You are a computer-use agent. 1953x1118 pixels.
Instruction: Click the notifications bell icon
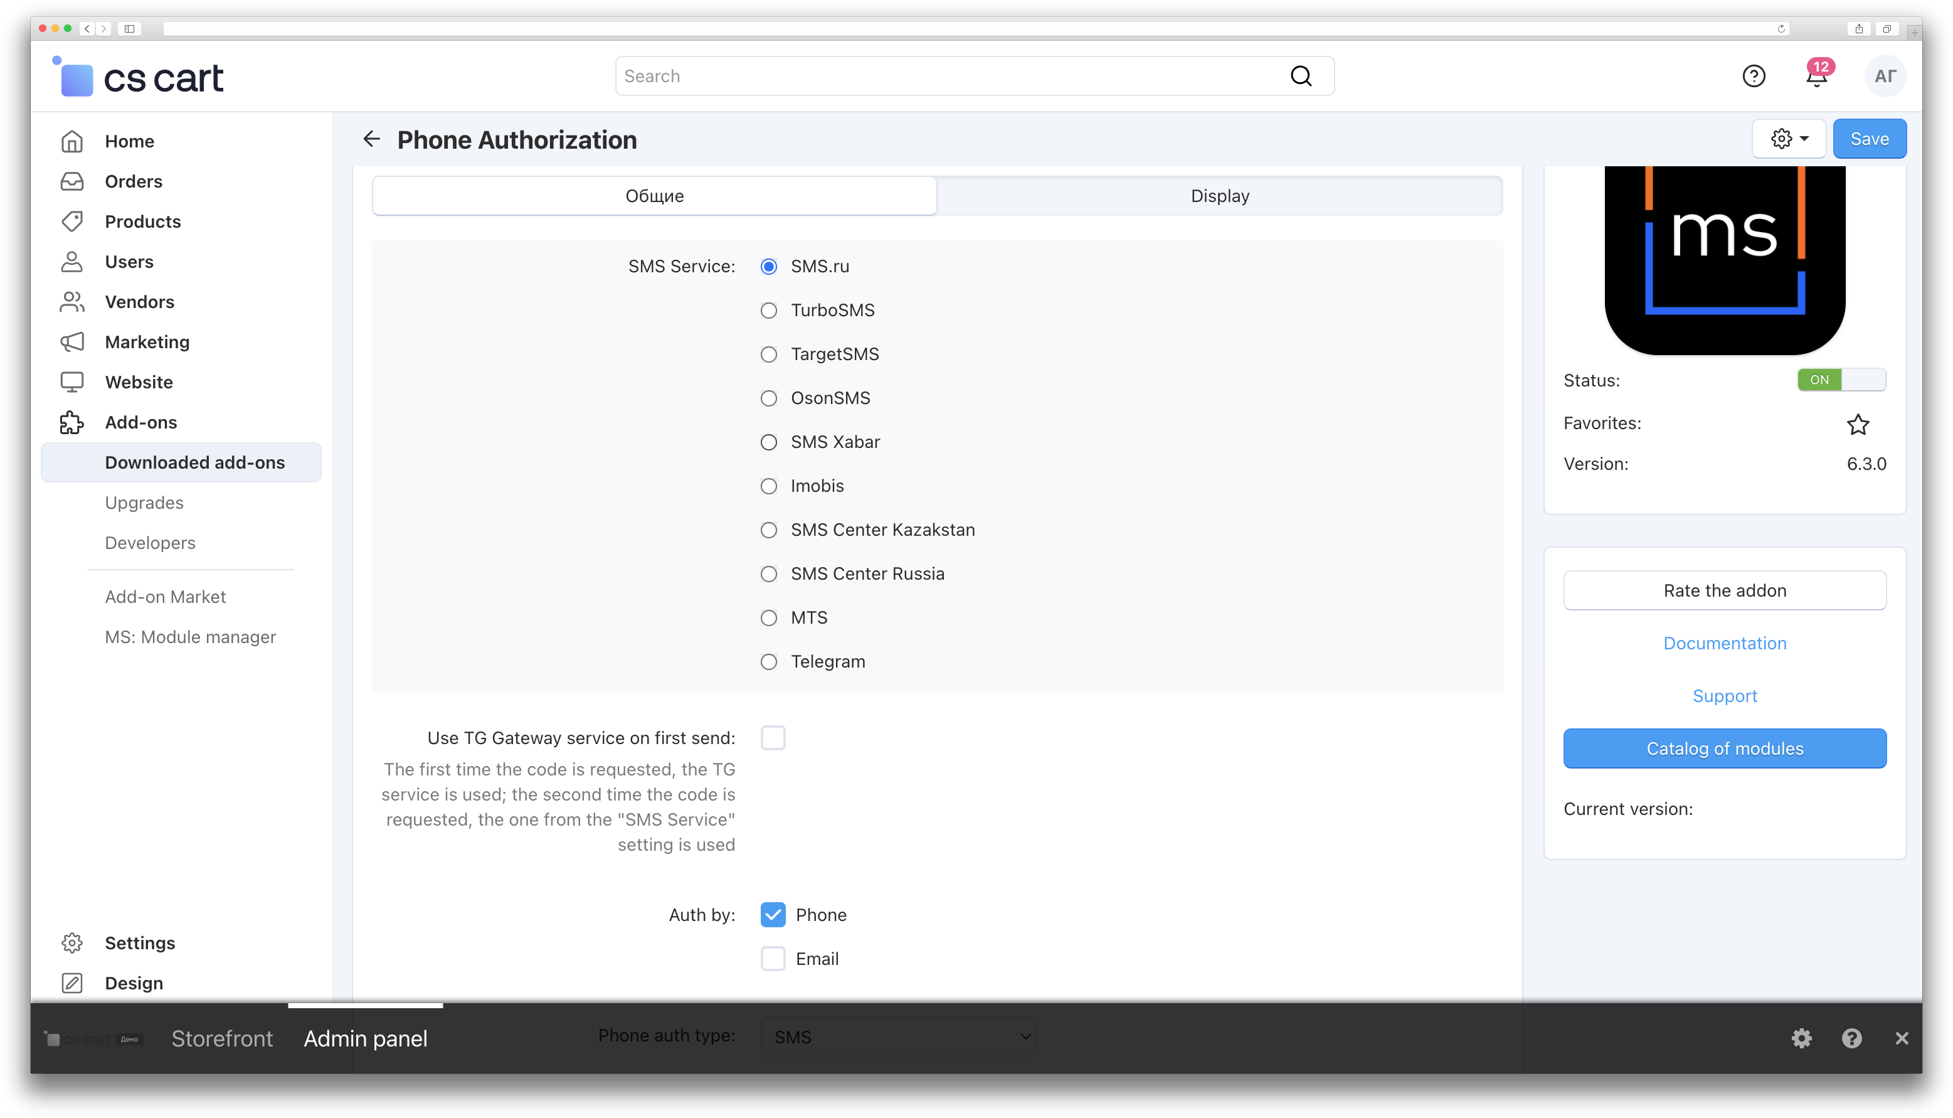1816,77
